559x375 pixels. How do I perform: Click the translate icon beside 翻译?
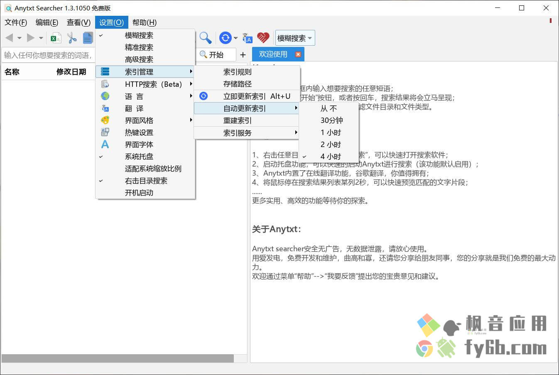click(x=105, y=108)
